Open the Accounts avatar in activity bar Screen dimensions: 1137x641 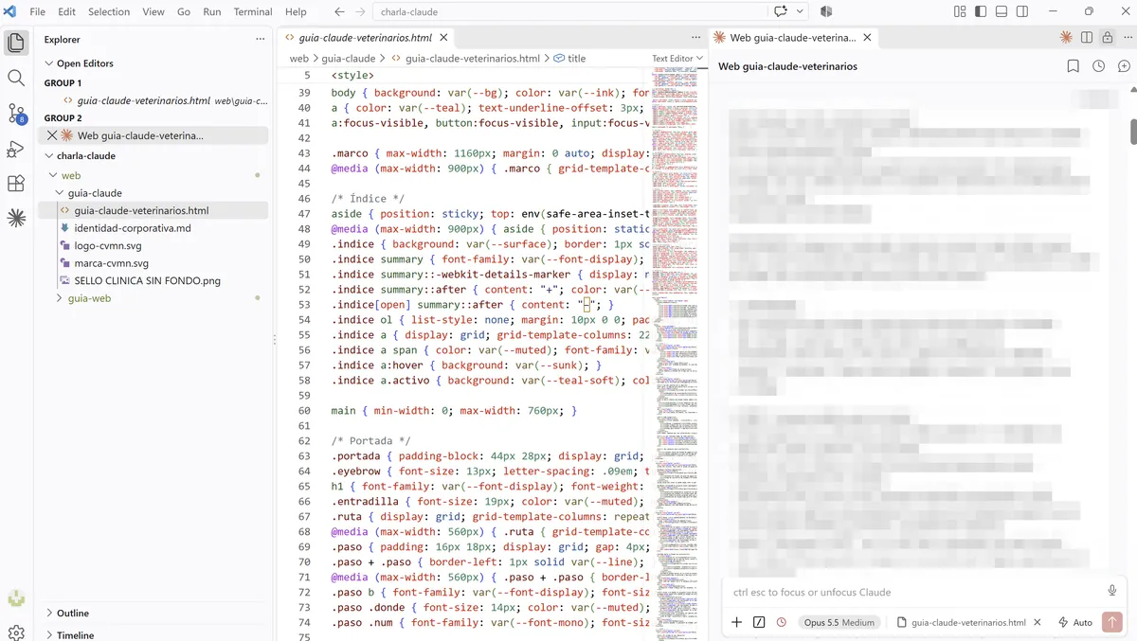[x=16, y=597]
